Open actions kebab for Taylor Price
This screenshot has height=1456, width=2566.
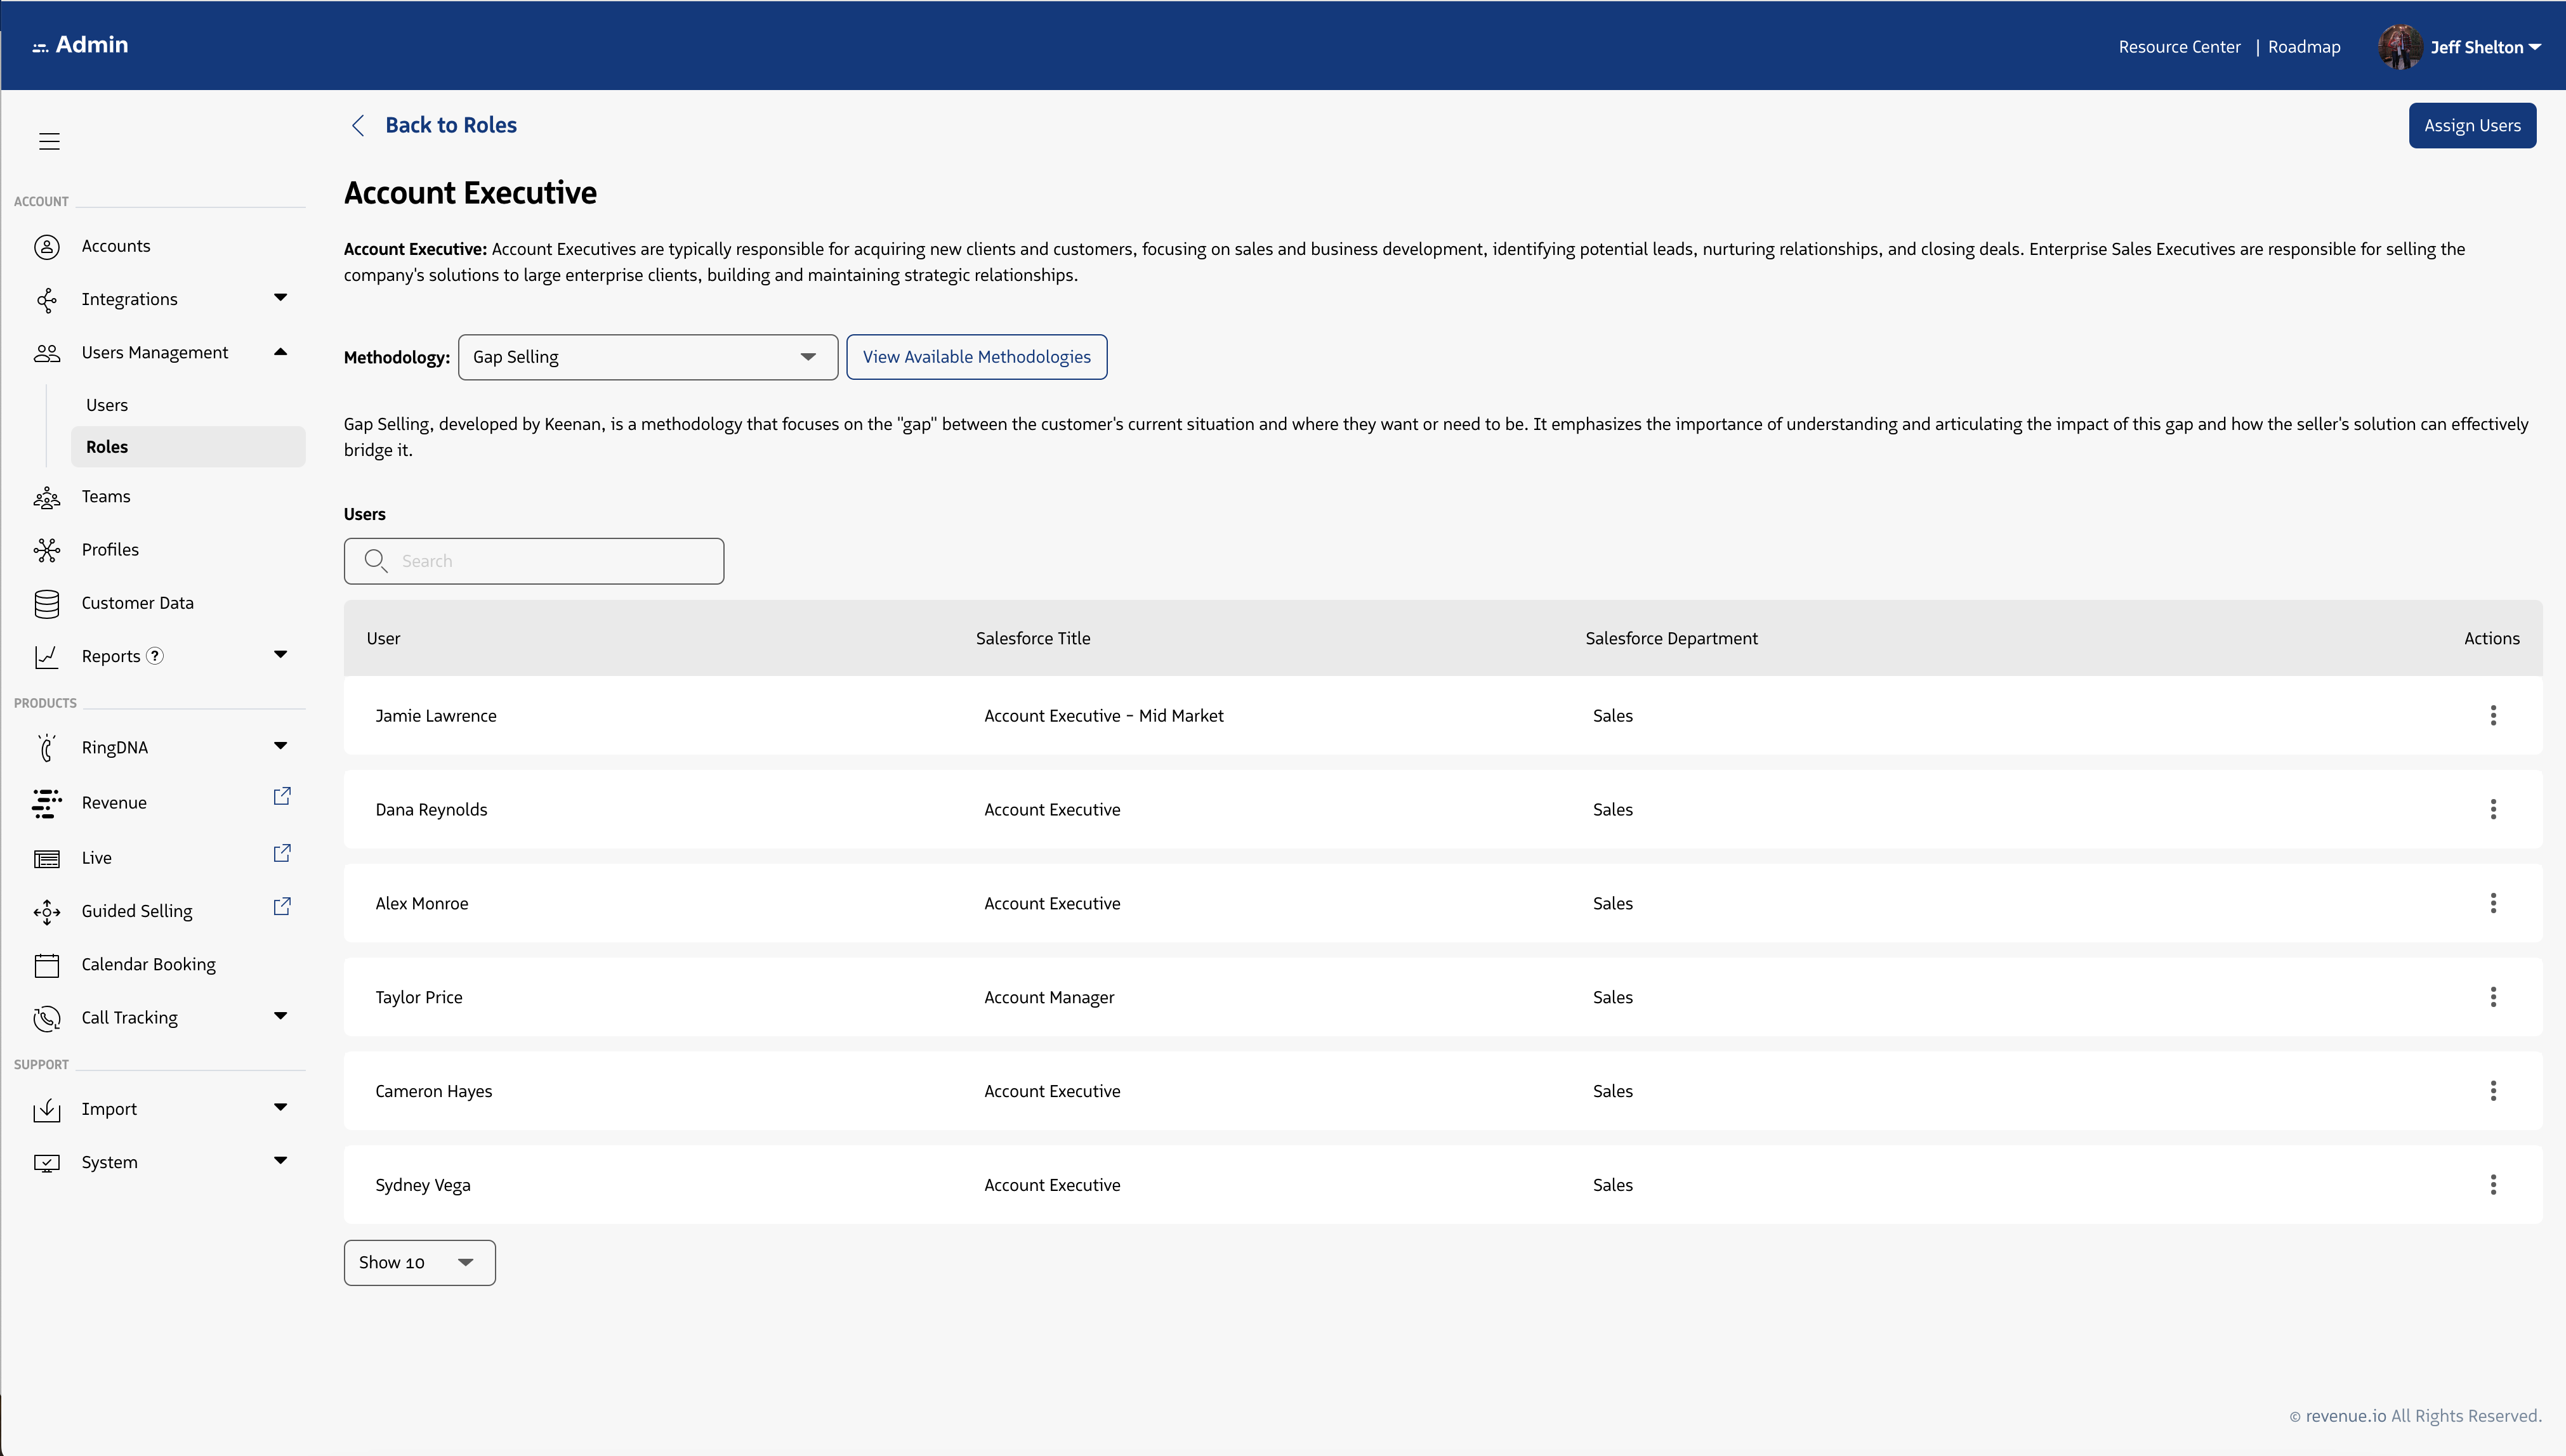point(2492,997)
